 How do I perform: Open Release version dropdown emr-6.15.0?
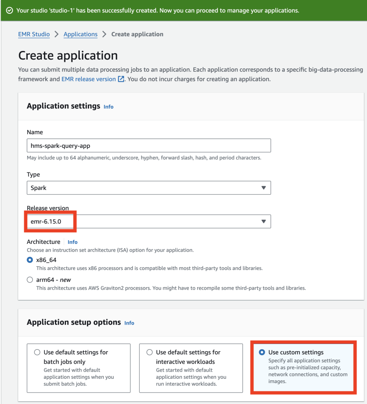[x=149, y=222]
